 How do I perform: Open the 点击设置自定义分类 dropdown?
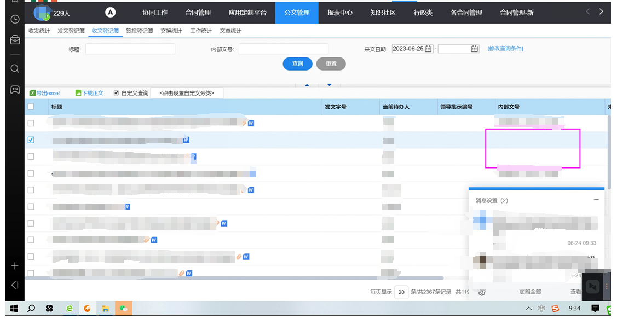(187, 93)
